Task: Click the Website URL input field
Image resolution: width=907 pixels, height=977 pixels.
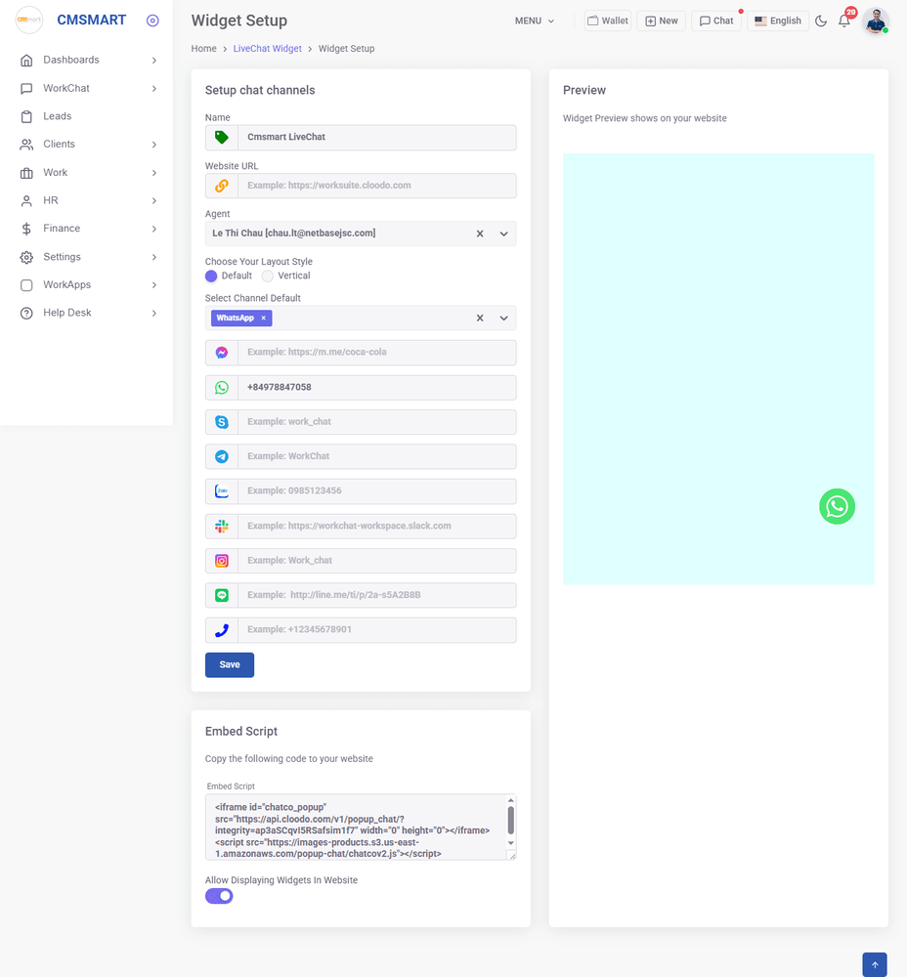Action: [376, 186]
